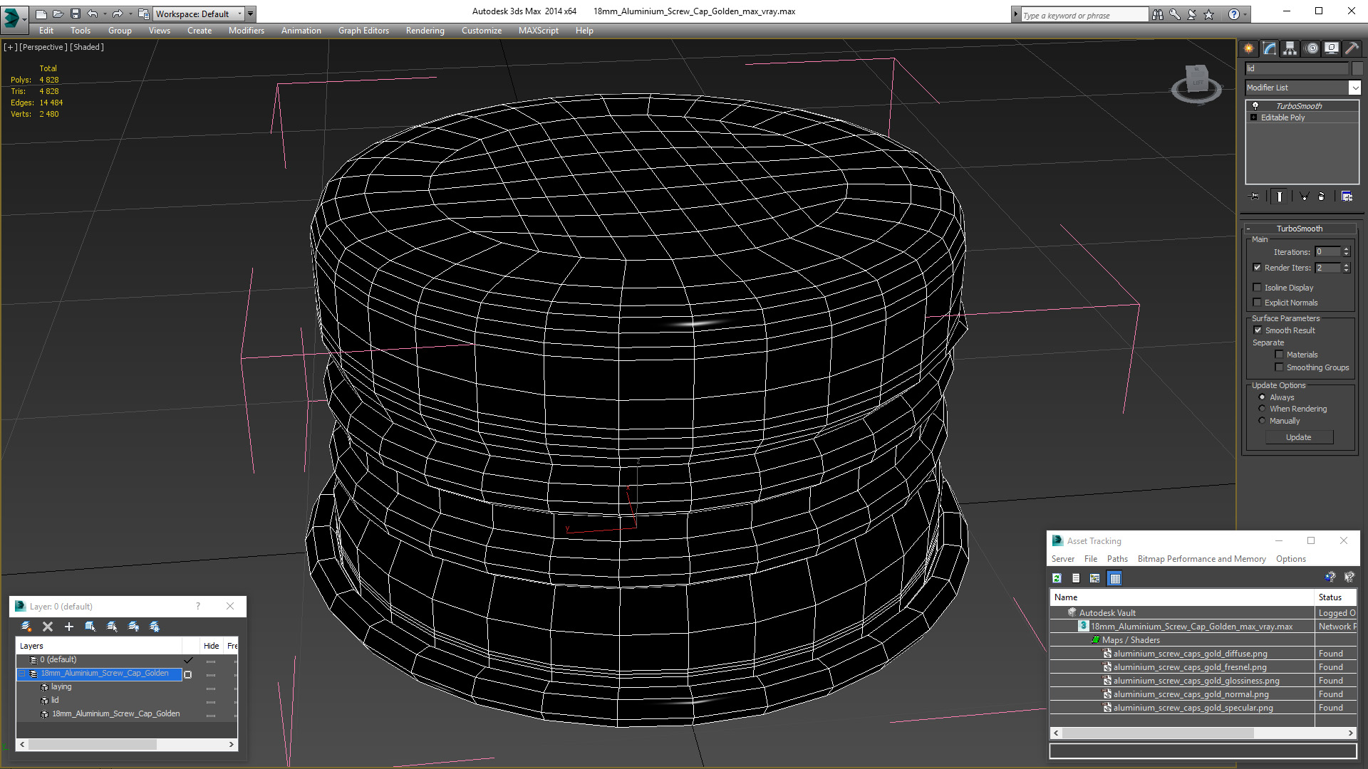Screen dimensions: 1368x769
Task: Click the Shaded viewport label menu
Action: pyautogui.click(x=87, y=47)
